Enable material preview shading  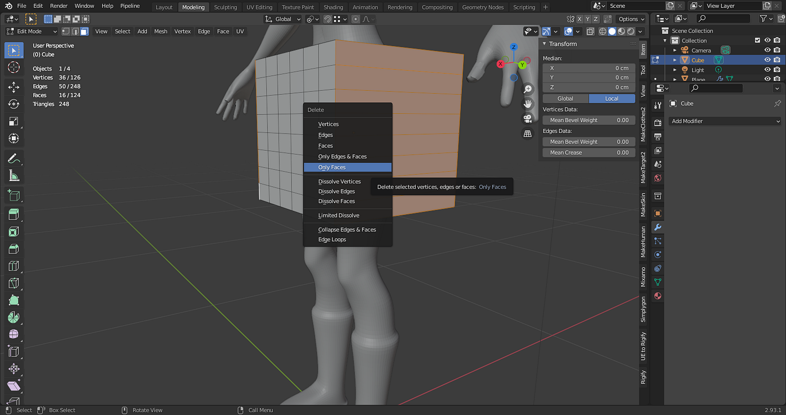point(622,31)
